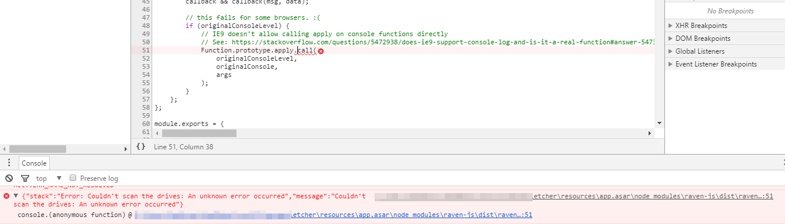Click the stackoverflow URL in the code comment
This screenshot has height=224, width=785.
(443, 42)
